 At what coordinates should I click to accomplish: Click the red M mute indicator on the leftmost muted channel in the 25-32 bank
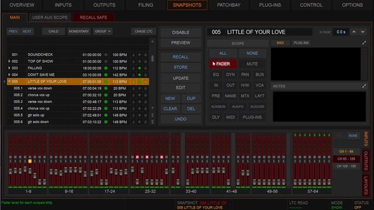point(137,157)
